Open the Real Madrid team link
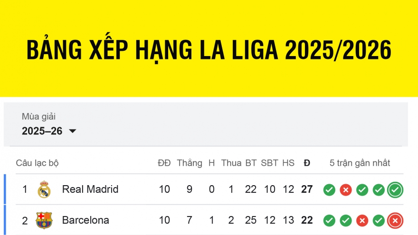The width and height of the screenshot is (418, 235). click(90, 189)
